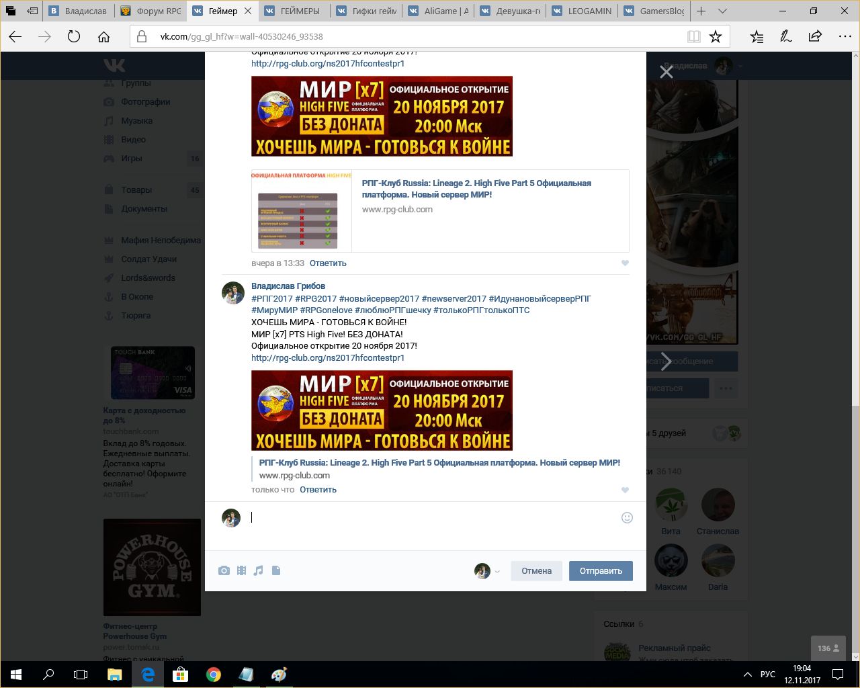
Task: Open a new browser tab
Action: 701,11
